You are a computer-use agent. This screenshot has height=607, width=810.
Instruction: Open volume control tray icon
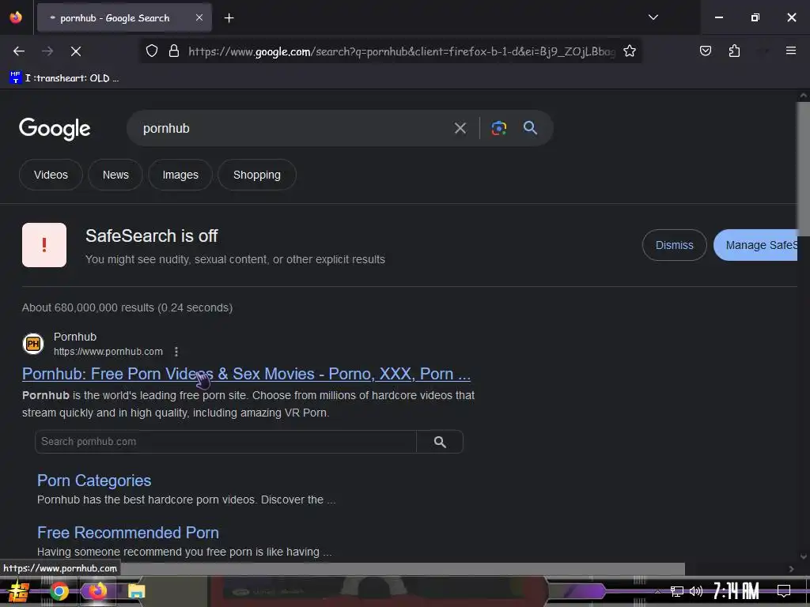point(696,591)
